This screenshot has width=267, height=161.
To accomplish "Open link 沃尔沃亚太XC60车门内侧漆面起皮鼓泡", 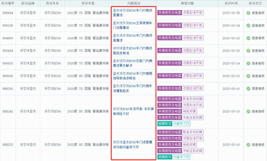I will click(133, 51).
